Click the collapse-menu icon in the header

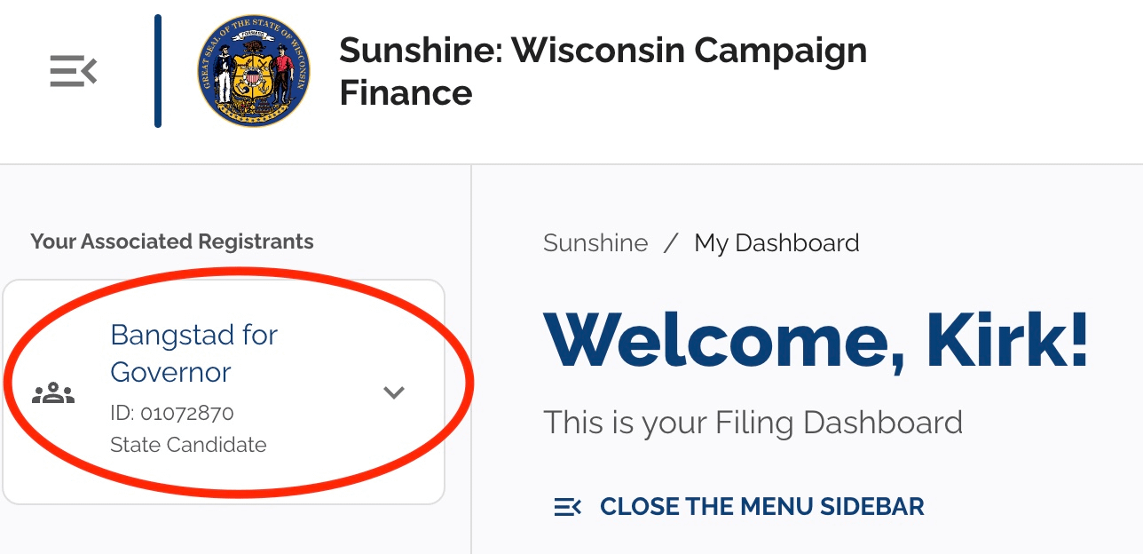click(x=73, y=71)
